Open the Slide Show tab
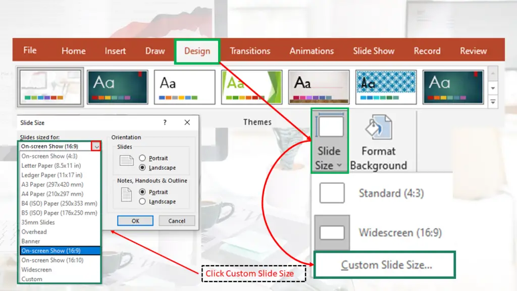Image resolution: width=517 pixels, height=291 pixels. click(374, 51)
